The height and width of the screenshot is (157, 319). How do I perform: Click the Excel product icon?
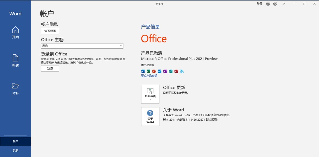coord(148,71)
